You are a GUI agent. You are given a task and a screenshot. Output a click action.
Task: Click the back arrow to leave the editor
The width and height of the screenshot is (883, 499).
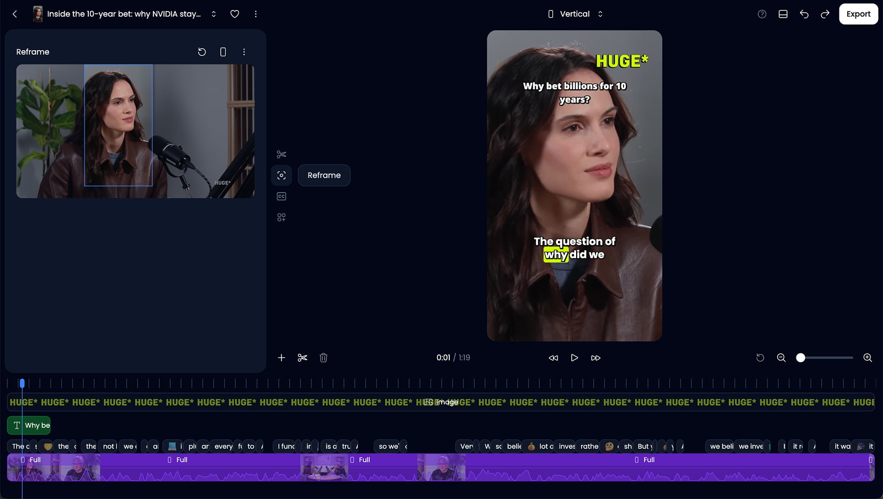click(x=14, y=14)
